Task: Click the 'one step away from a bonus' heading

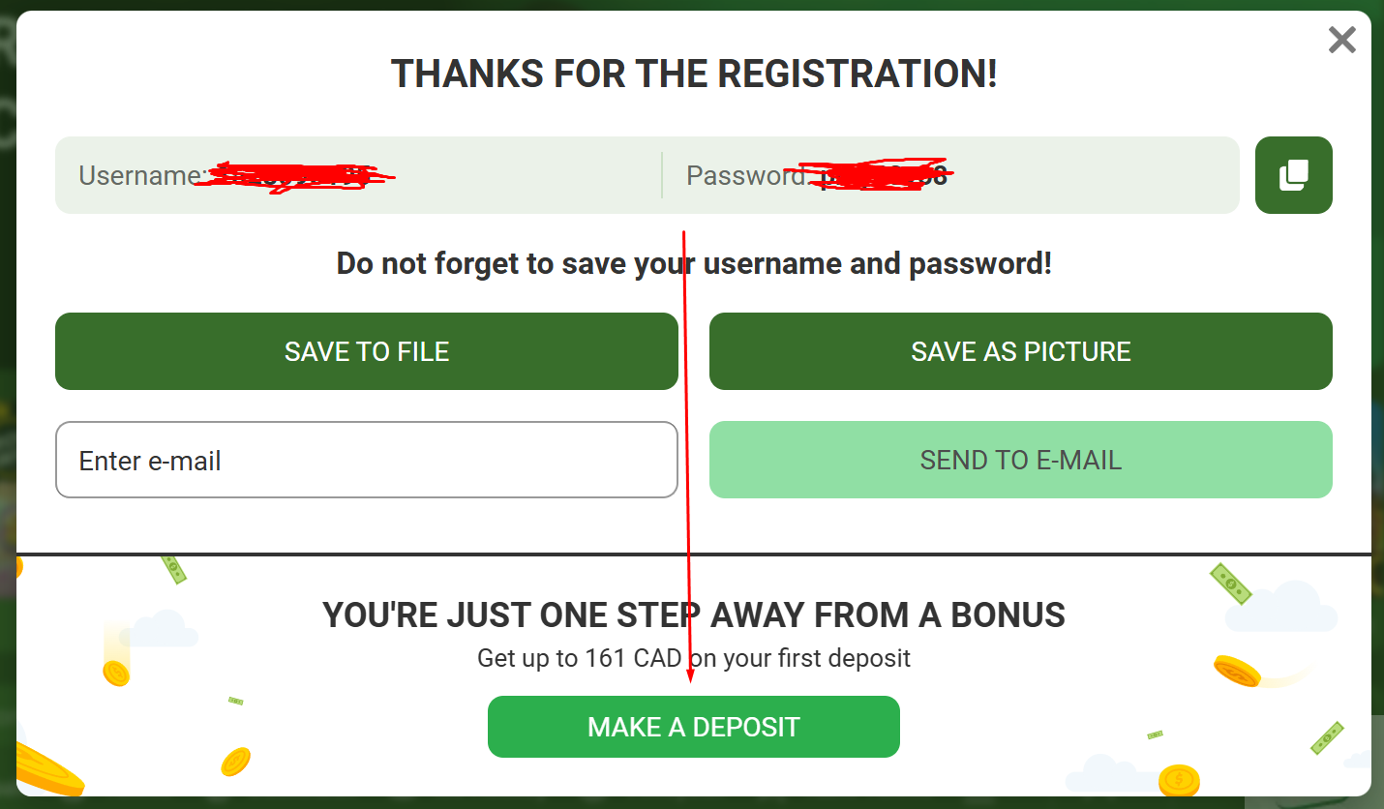Action: pyautogui.click(x=693, y=614)
